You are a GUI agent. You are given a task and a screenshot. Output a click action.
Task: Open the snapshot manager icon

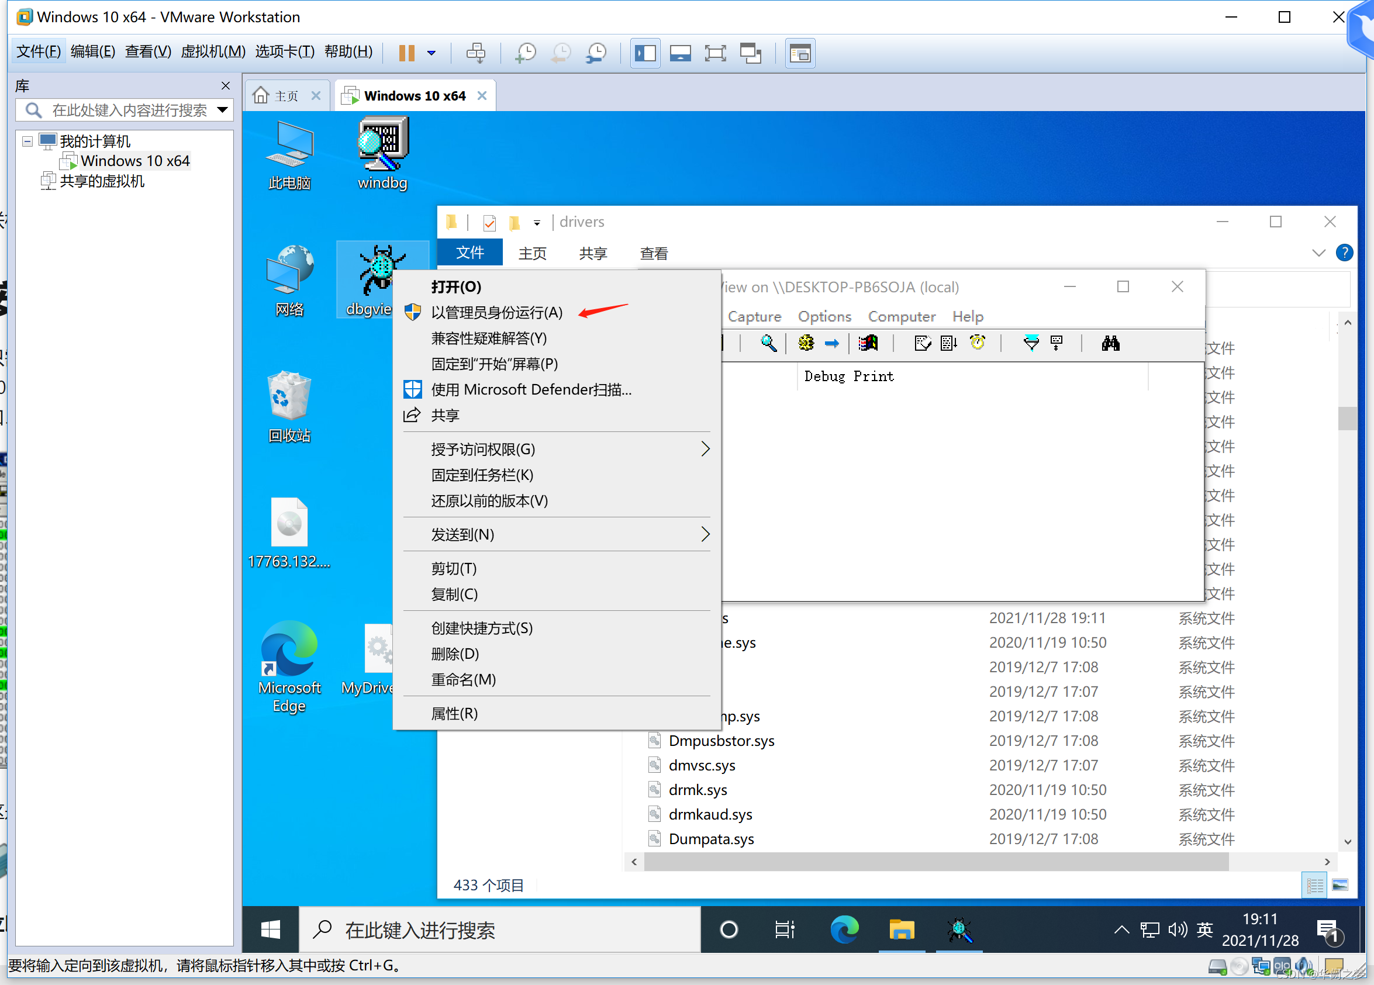click(x=597, y=53)
